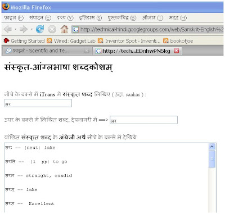Click the Devanagari output text box
The height and width of the screenshot is (214, 225).
click(x=143, y=120)
